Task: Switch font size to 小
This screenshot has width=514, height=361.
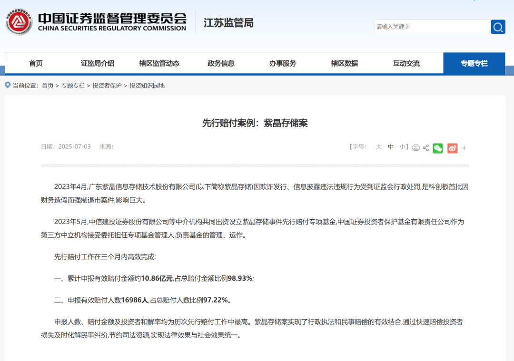Action: (402, 147)
